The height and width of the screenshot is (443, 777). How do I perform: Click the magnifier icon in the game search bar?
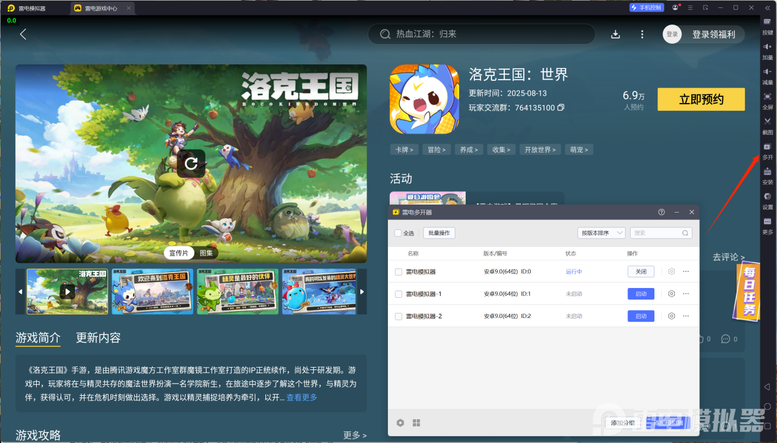(385, 34)
